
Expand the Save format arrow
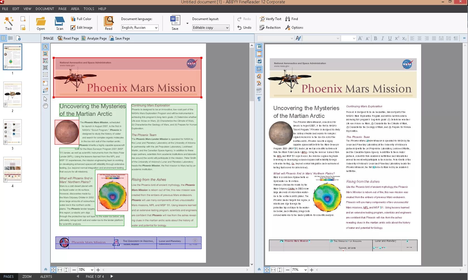pyautogui.click(x=187, y=23)
